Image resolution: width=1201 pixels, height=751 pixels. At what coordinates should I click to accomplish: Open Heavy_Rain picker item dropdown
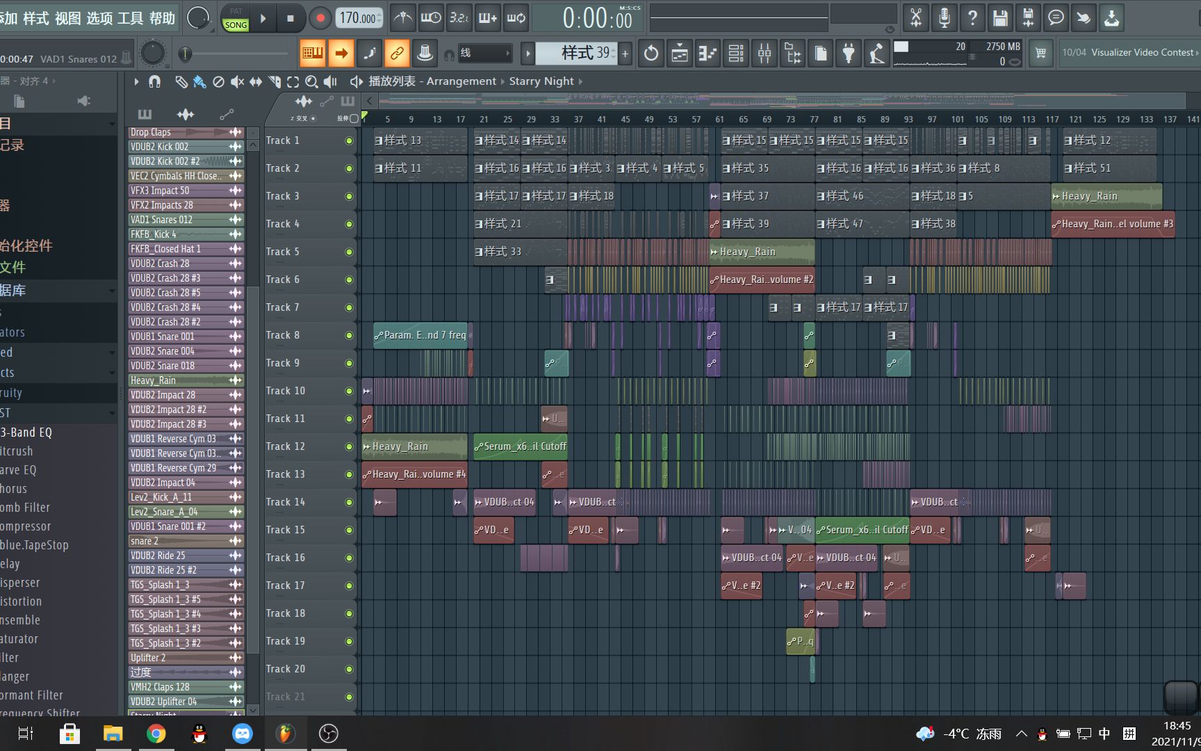coord(236,380)
